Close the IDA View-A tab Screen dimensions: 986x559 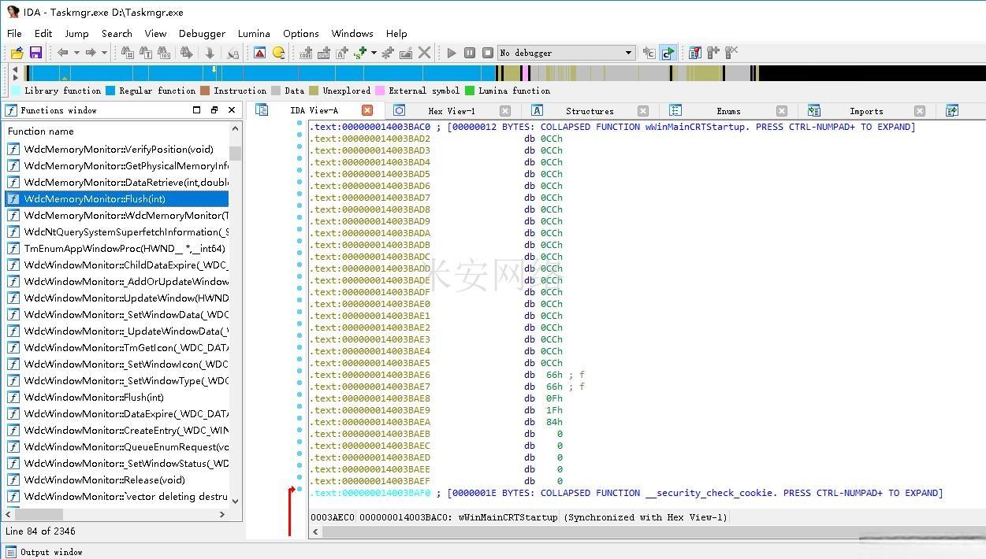(x=367, y=111)
